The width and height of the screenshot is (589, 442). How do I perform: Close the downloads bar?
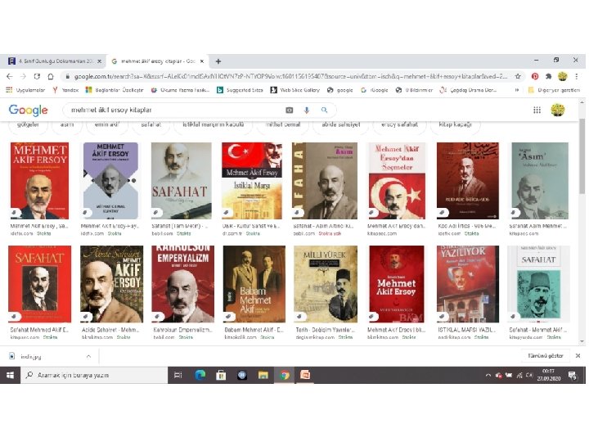(578, 355)
